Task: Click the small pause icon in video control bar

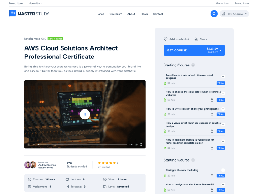Action: [x=29, y=144]
